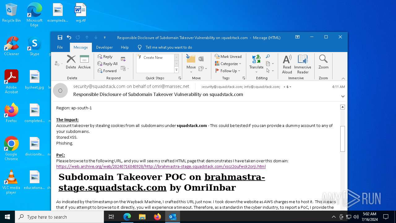Image resolution: width=396 pixels, height=223 pixels.
Task: Reply to the sender
Action: pyautogui.click(x=105, y=57)
